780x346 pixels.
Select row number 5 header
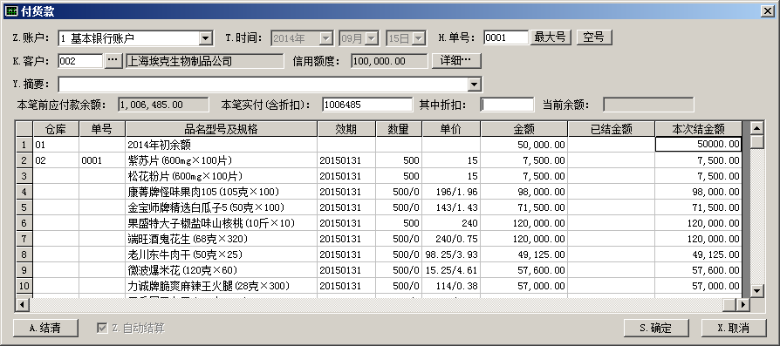[24, 207]
